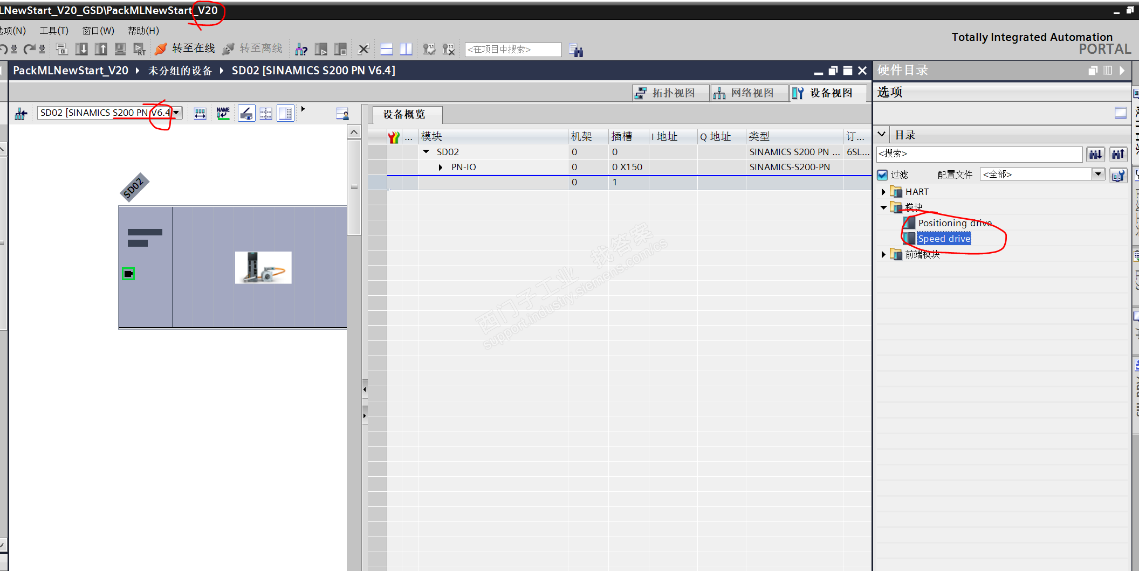Click the switch to network view icon
The width and height of the screenshot is (1139, 571).
[21, 114]
